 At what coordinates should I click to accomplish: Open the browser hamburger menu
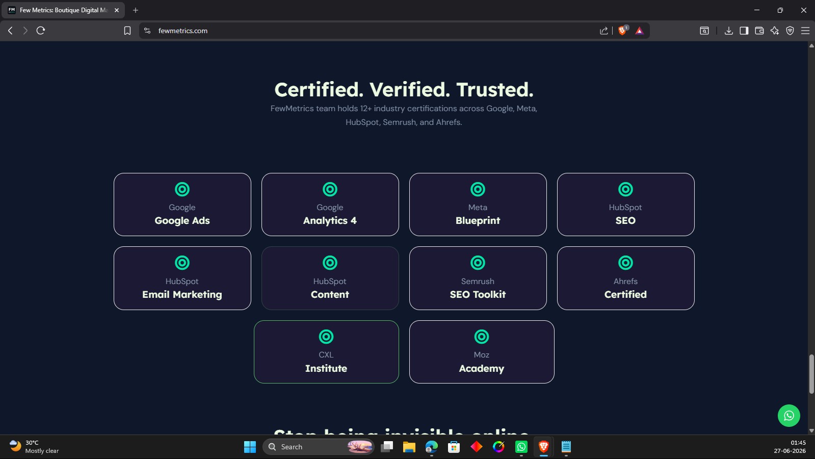(x=805, y=31)
